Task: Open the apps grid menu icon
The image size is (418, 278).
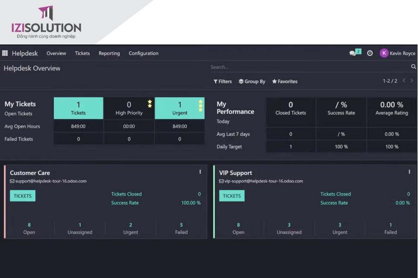Action: (x=5, y=53)
